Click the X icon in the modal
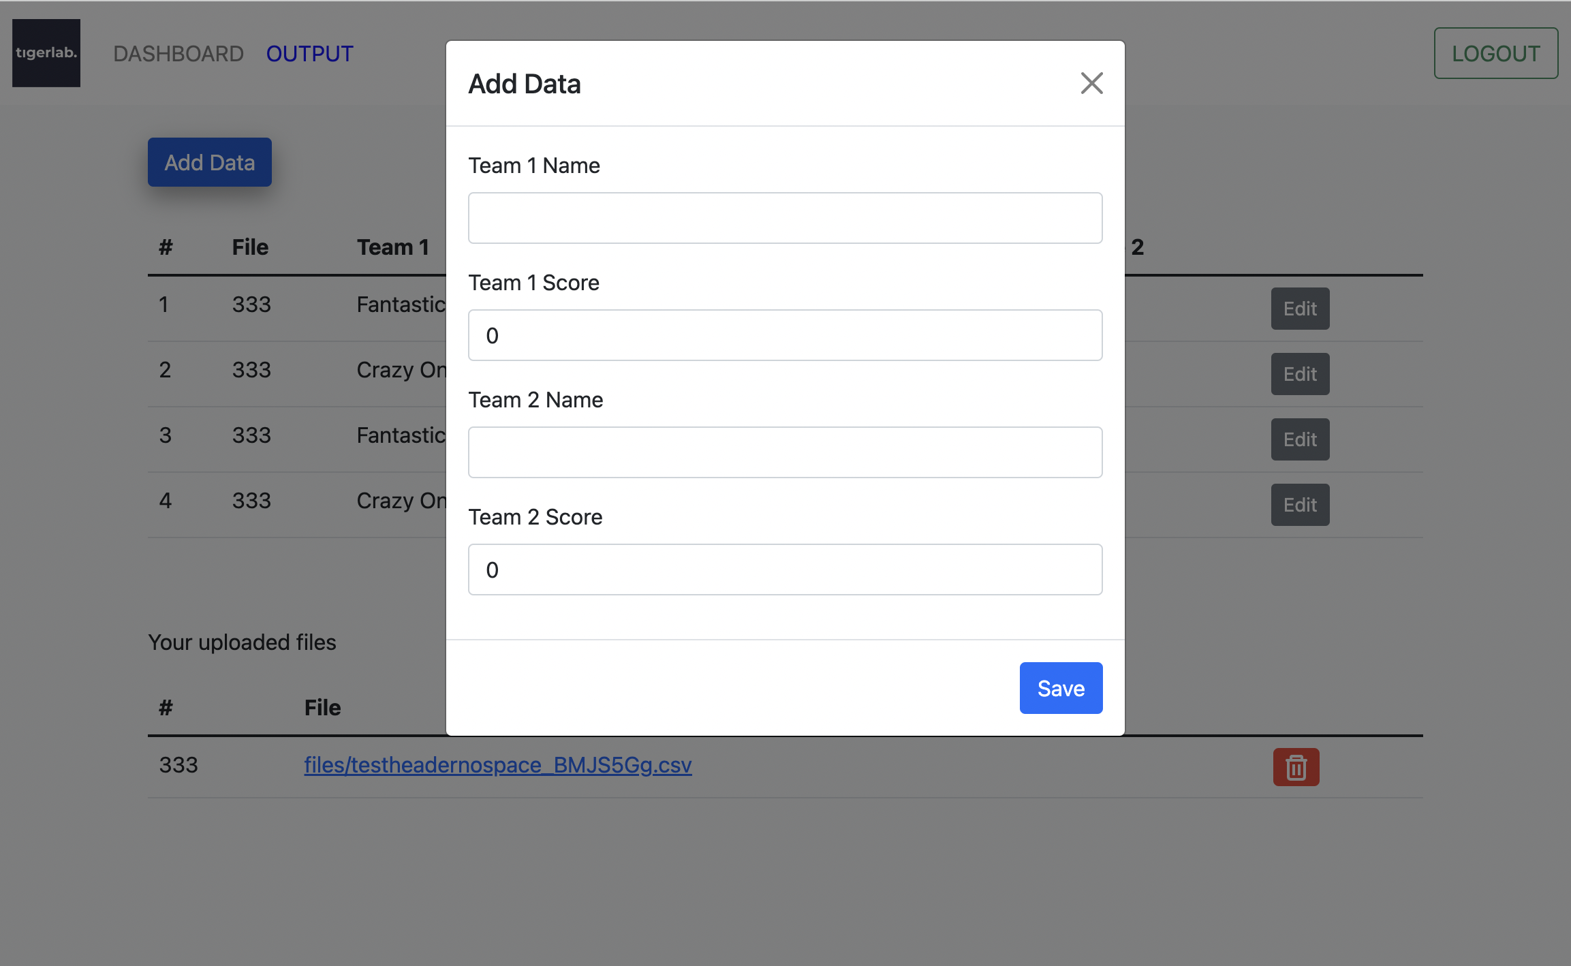Viewport: 1571px width, 966px height. click(1091, 82)
